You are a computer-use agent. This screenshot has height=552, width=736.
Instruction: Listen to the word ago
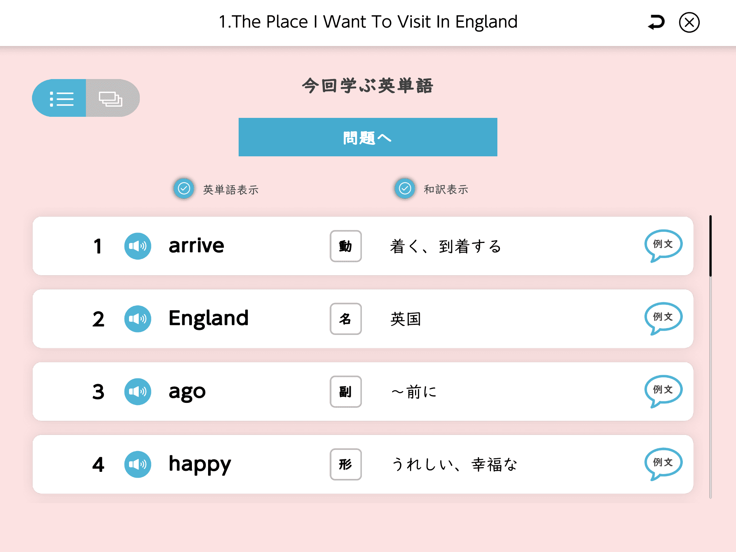tap(138, 392)
